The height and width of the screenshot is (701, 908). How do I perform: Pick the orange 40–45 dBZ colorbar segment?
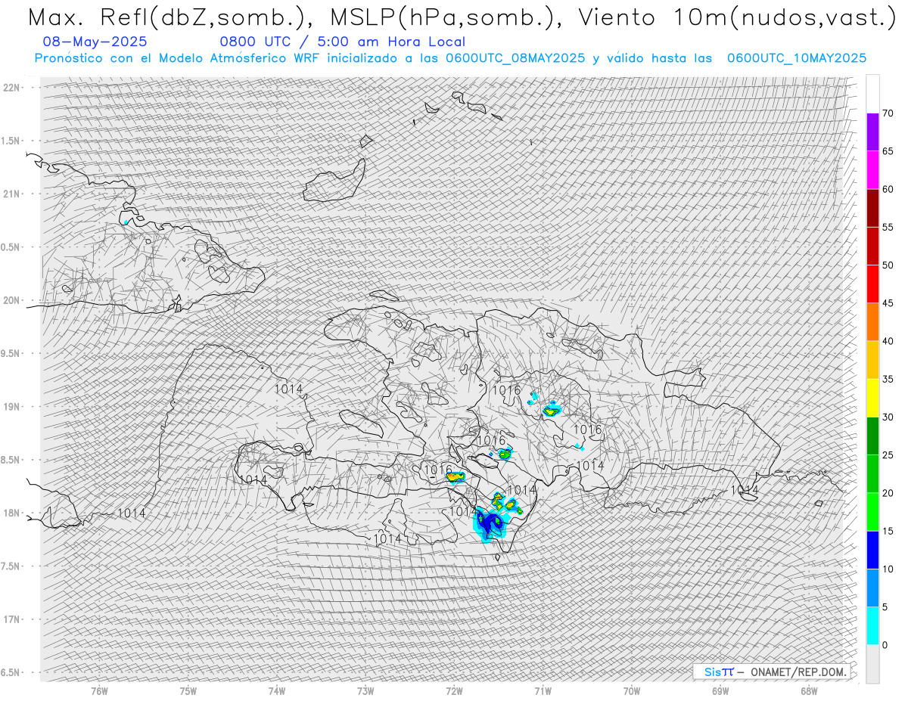(x=872, y=322)
